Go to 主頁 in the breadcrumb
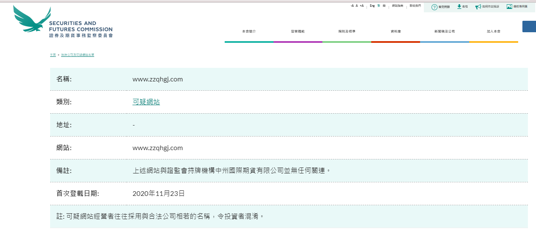The width and height of the screenshot is (536, 240). (x=53, y=55)
